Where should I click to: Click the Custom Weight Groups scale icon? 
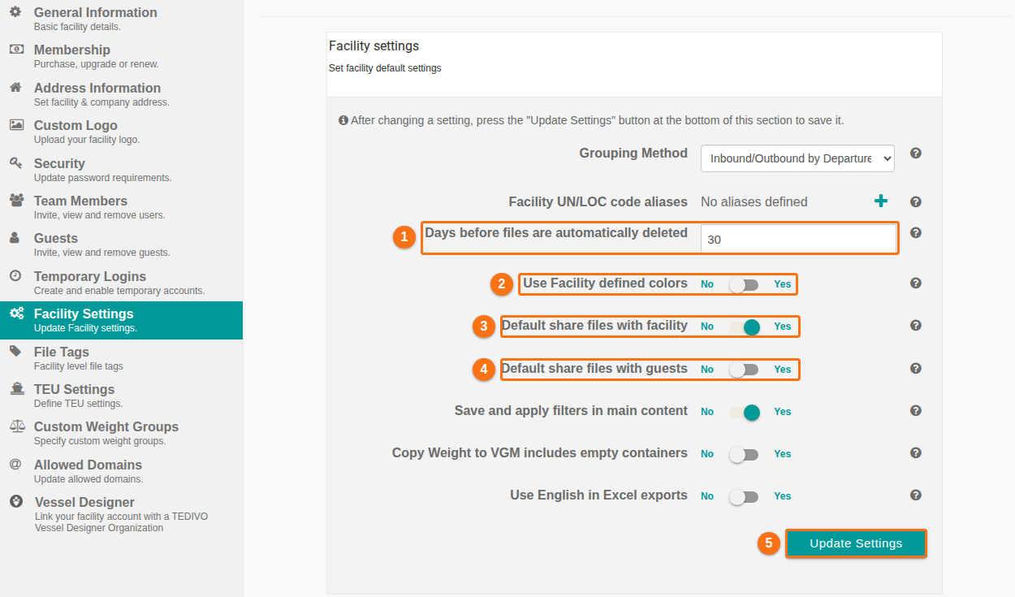pos(16,426)
